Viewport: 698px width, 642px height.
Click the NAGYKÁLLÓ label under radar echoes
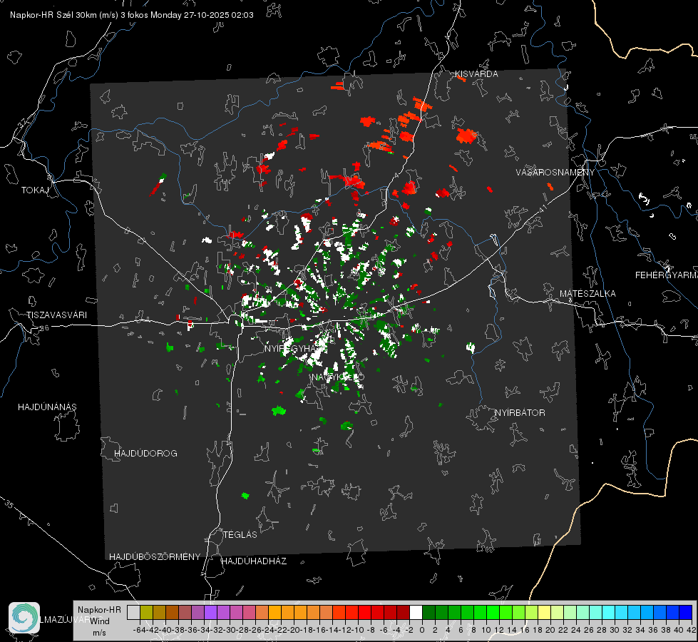[338, 377]
